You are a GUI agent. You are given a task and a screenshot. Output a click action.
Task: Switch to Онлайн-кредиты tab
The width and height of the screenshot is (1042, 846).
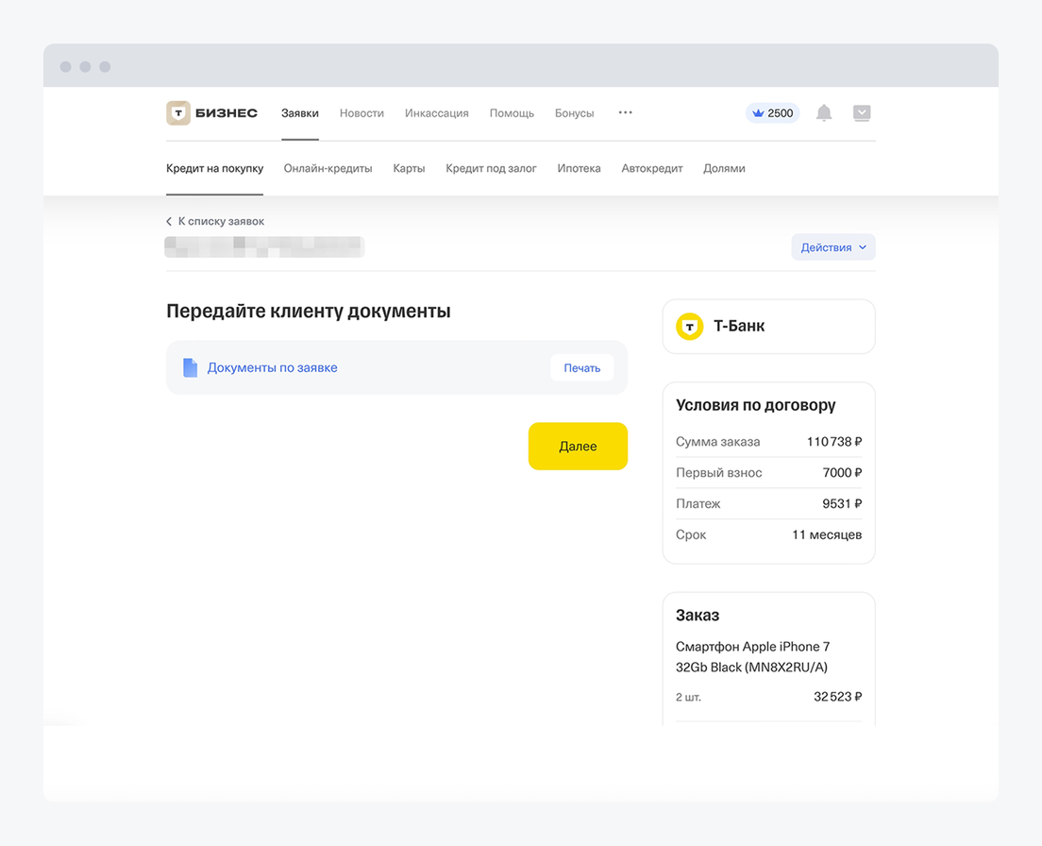(x=328, y=169)
